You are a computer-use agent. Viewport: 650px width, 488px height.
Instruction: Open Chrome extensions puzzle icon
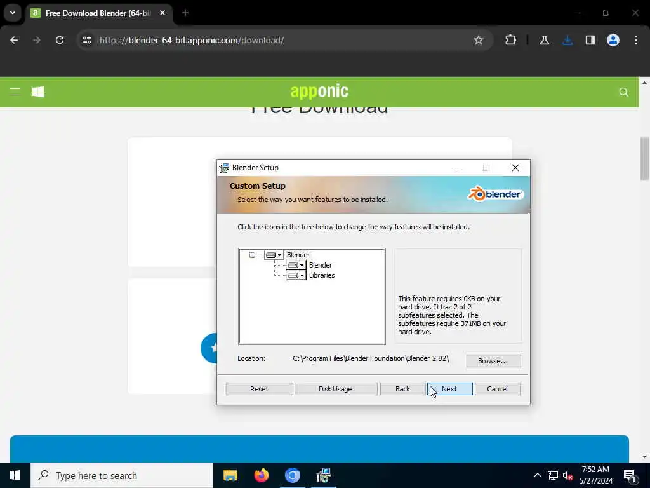pos(511,40)
